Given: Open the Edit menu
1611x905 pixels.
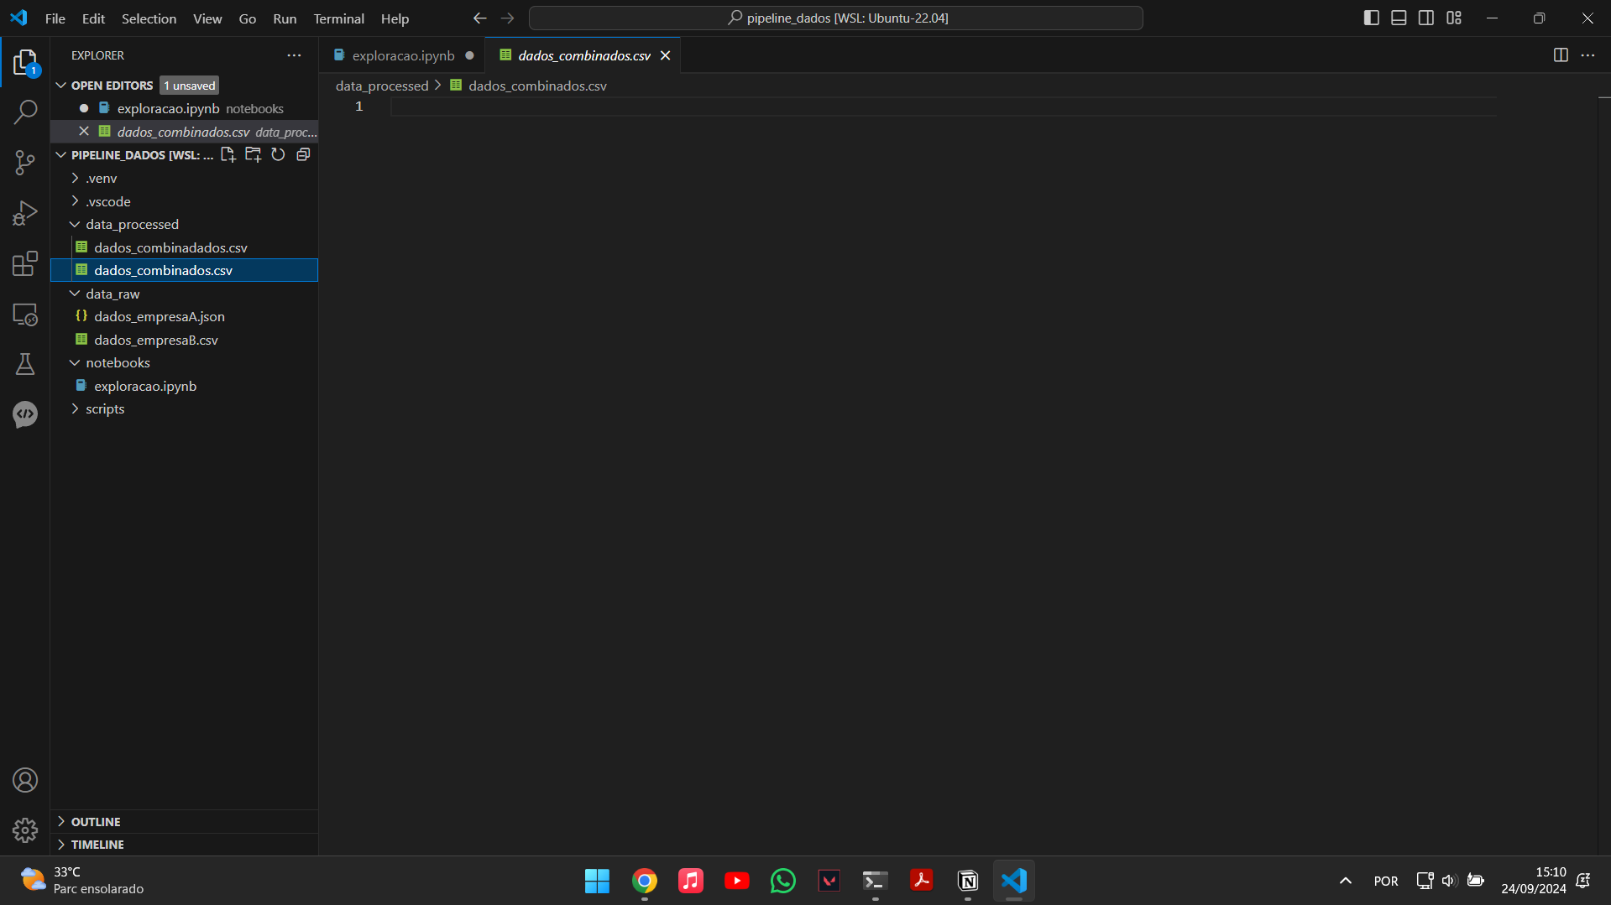Looking at the screenshot, I should point(93,18).
